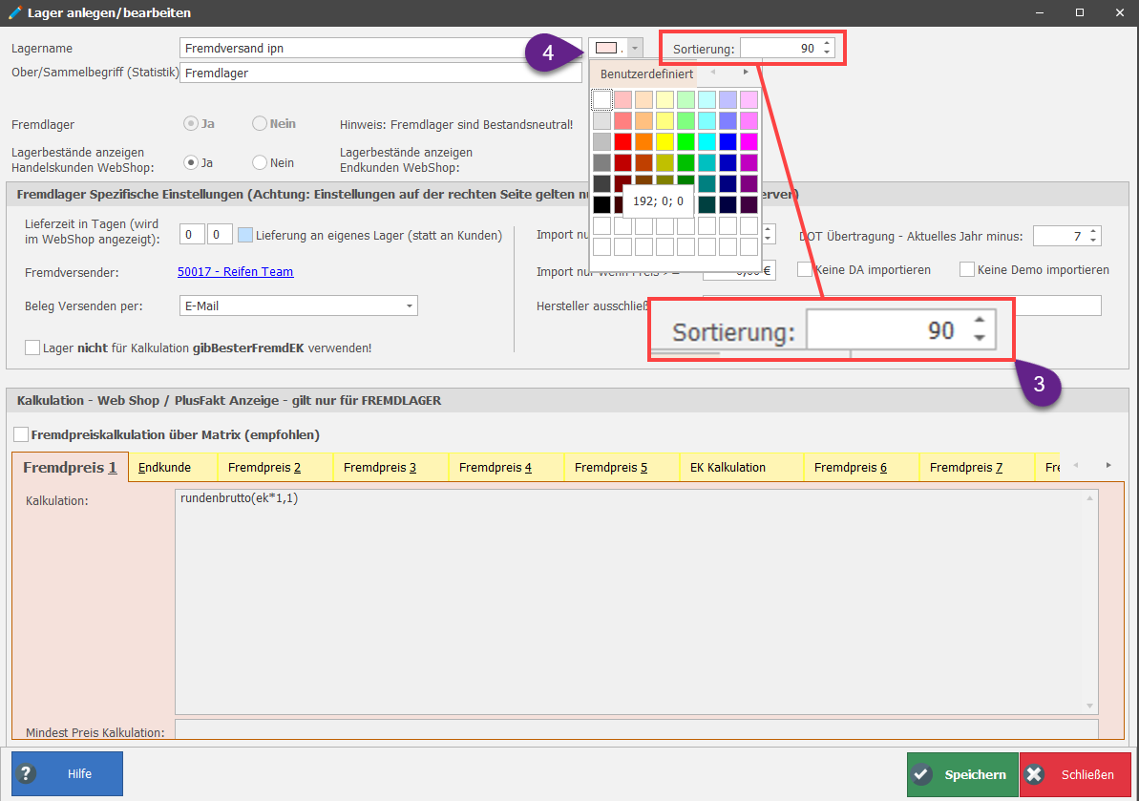1139x801 pixels.
Task: Click the Ober/Sammelbegriff field with Fremdlager
Action: tap(381, 73)
